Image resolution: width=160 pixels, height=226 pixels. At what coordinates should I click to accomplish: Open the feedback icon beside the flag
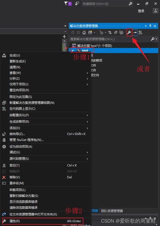tap(77, 4)
